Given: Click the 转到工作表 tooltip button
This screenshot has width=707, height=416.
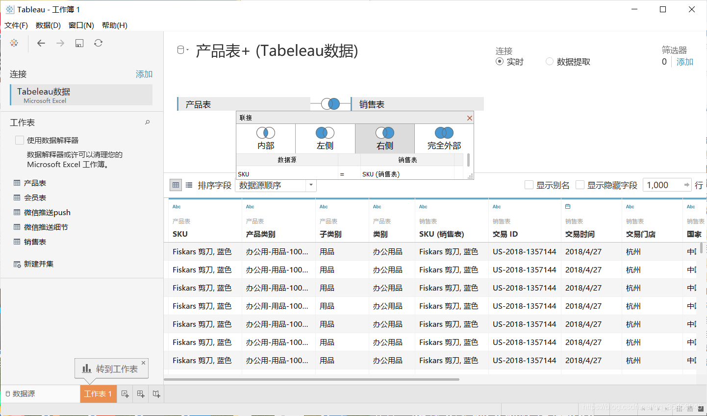Looking at the screenshot, I should click(x=111, y=369).
